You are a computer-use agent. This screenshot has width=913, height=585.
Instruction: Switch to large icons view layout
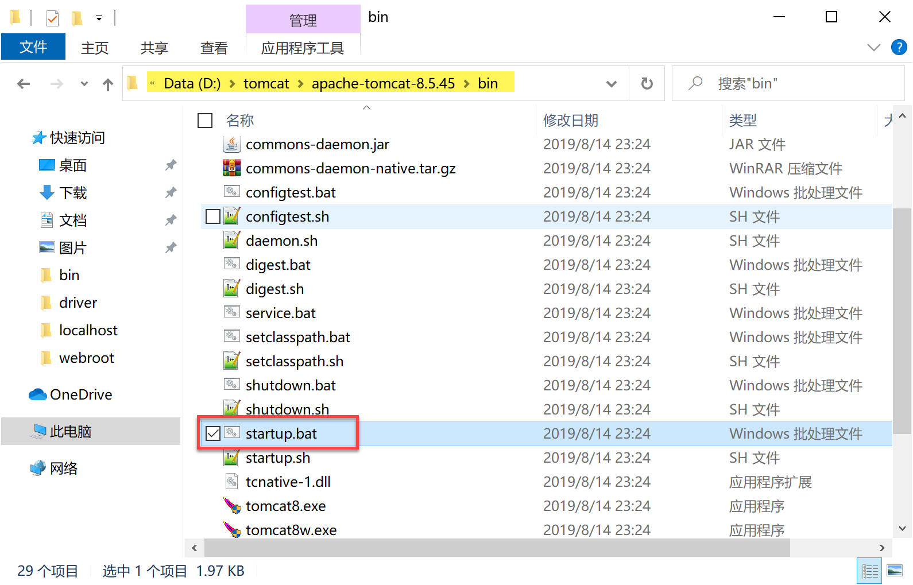point(895,571)
